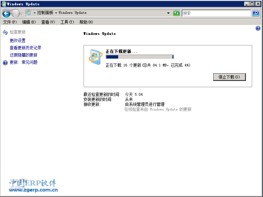Open the 帮助(H) menu
The height and width of the screenshot is (197, 263).
[86, 22]
